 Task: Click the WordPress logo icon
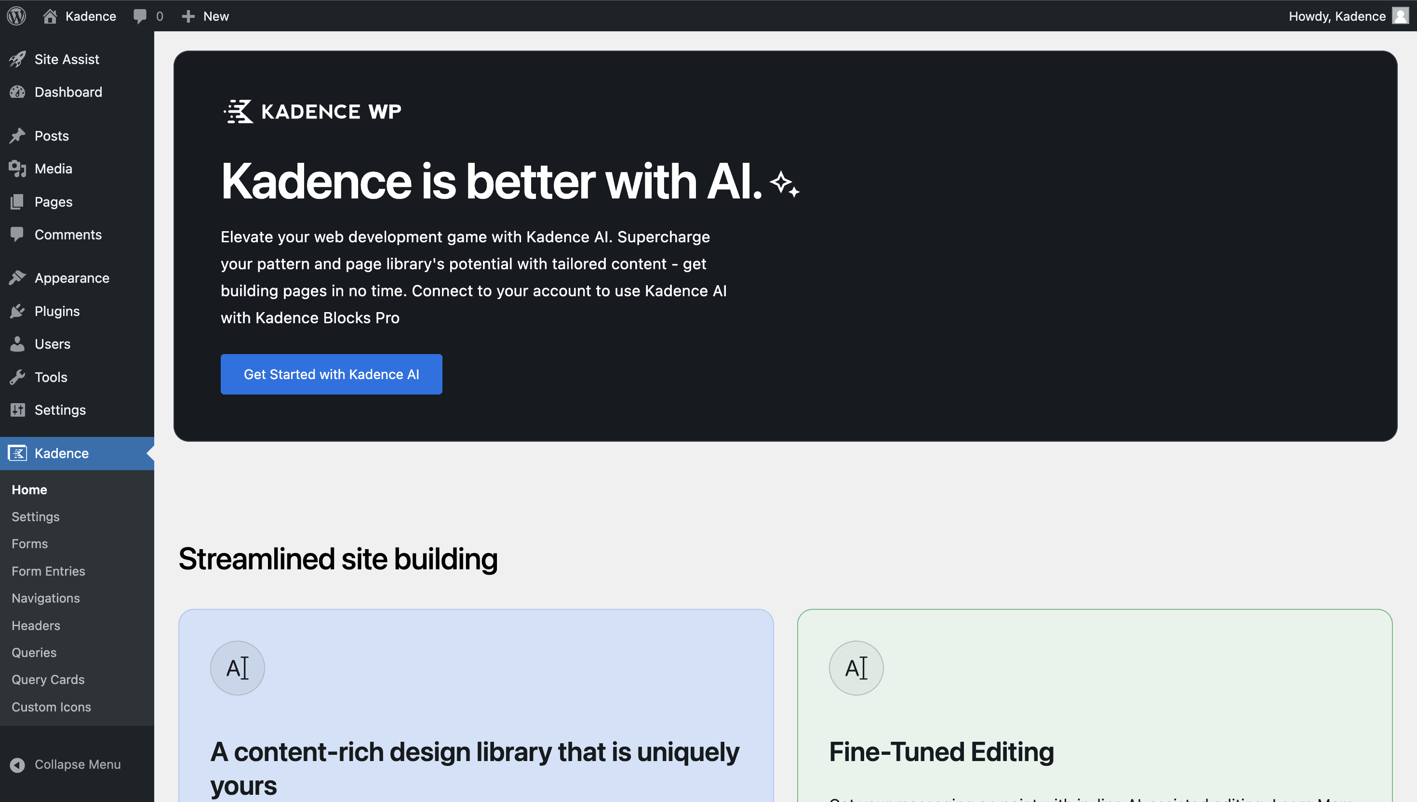(16, 16)
